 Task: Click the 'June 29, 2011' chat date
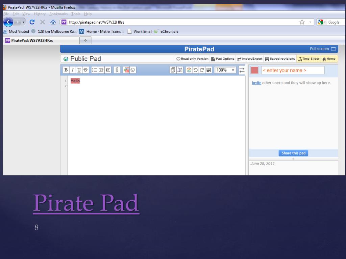coord(262,164)
